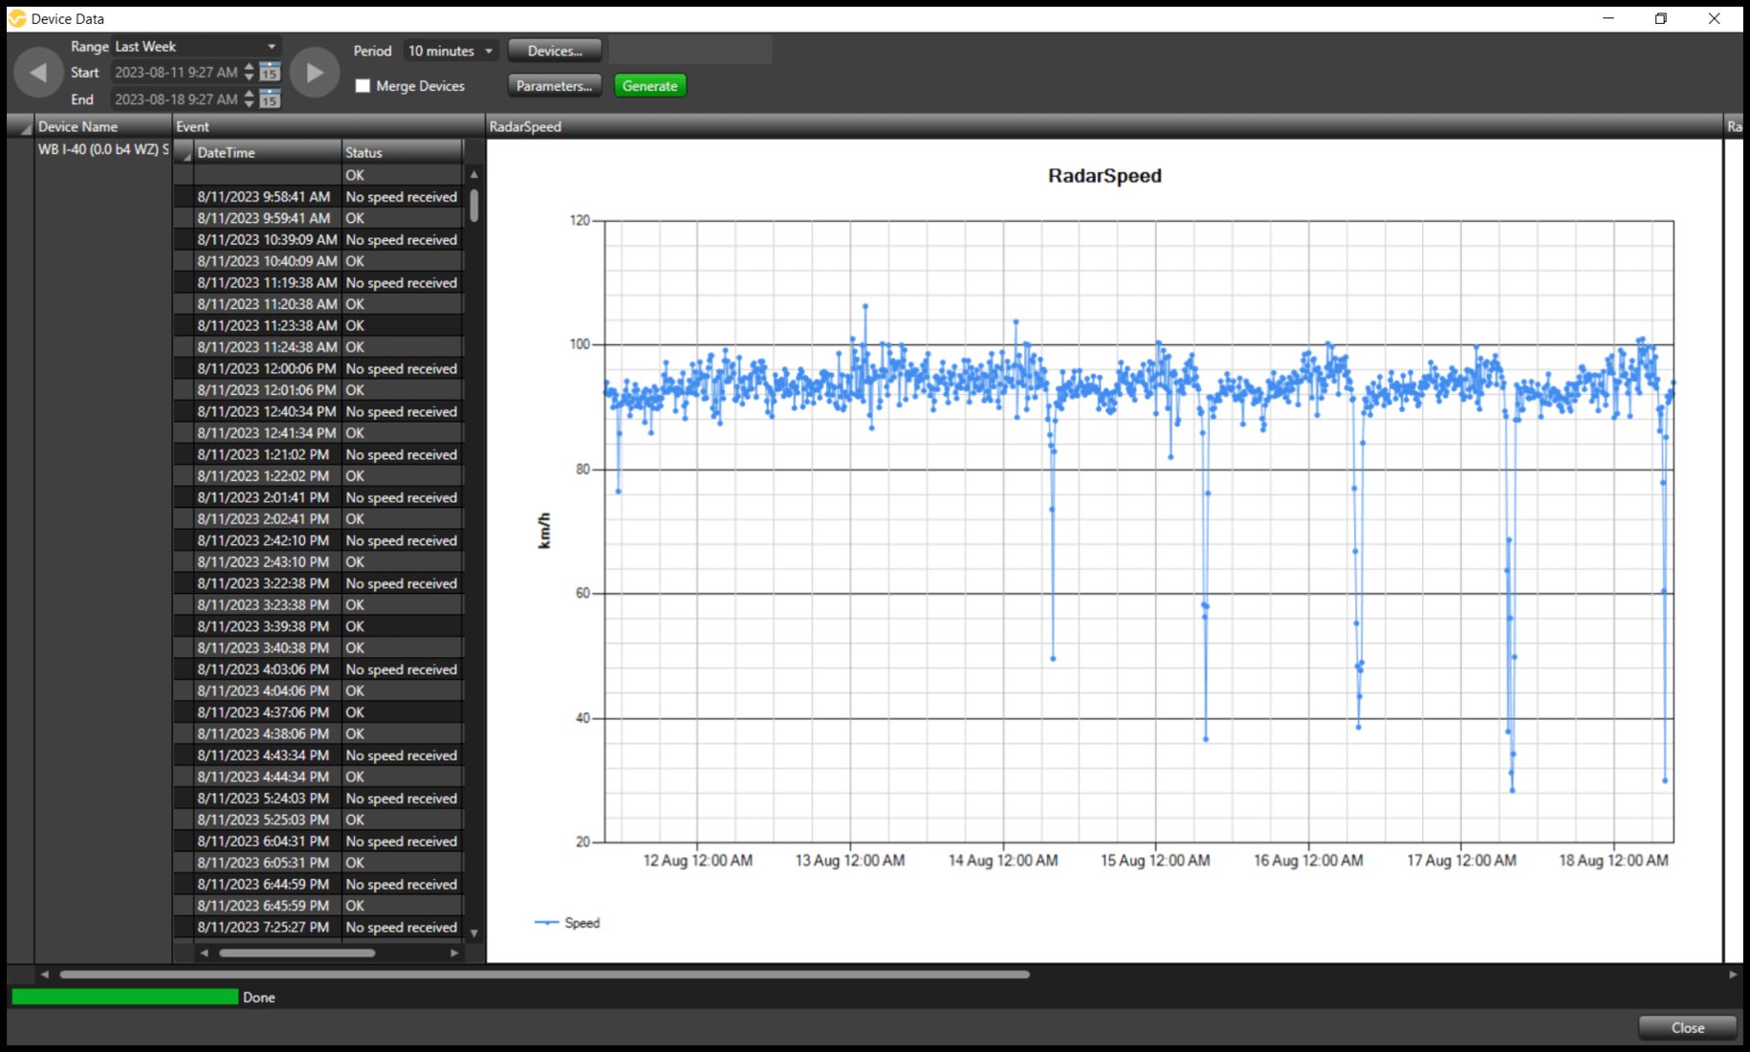Screen dimensions: 1750x1052
Task: Open the Period 10 minutes dropdown
Action: [450, 51]
